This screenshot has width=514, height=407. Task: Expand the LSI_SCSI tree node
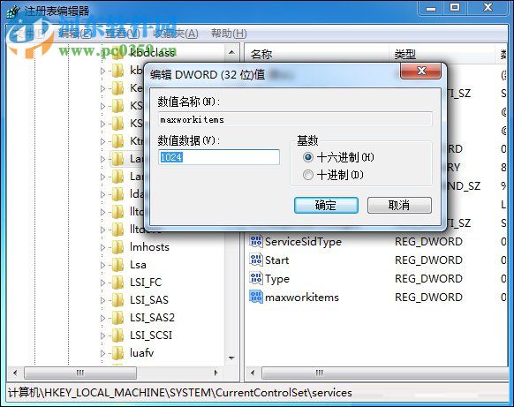102,335
